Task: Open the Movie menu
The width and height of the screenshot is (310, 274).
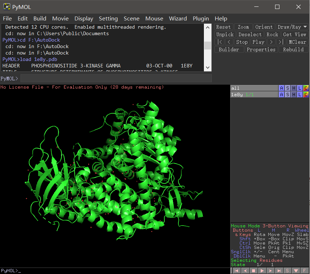Action: 60,19
